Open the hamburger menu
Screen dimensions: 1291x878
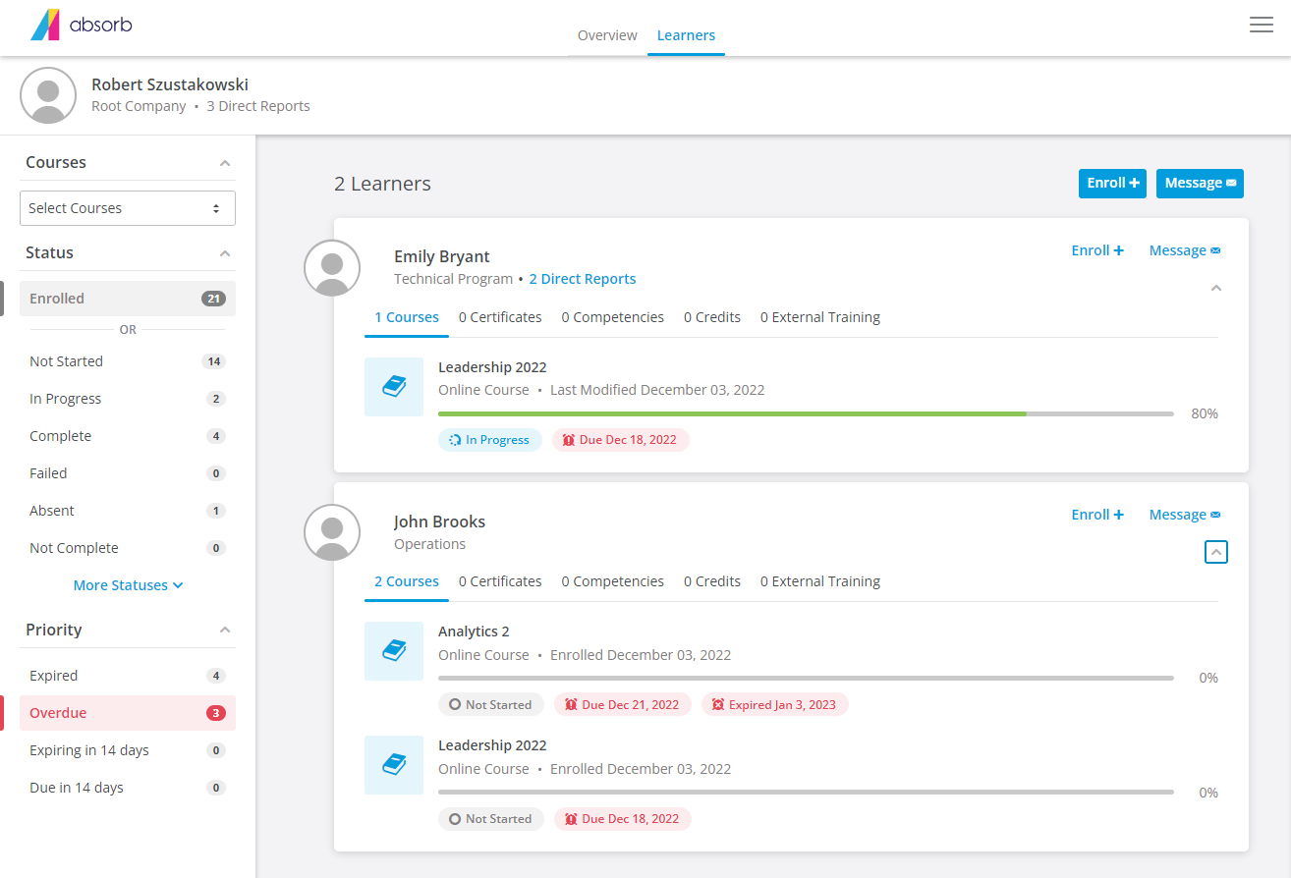pyautogui.click(x=1262, y=25)
